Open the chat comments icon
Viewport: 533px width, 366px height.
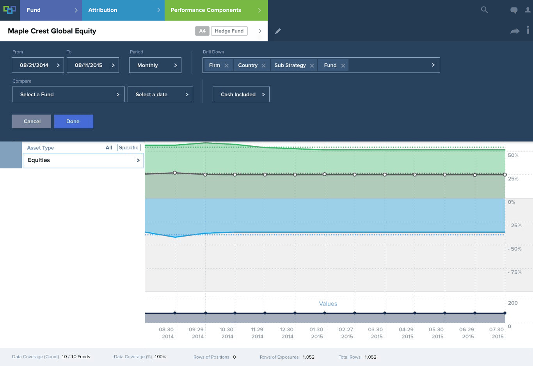(x=514, y=10)
